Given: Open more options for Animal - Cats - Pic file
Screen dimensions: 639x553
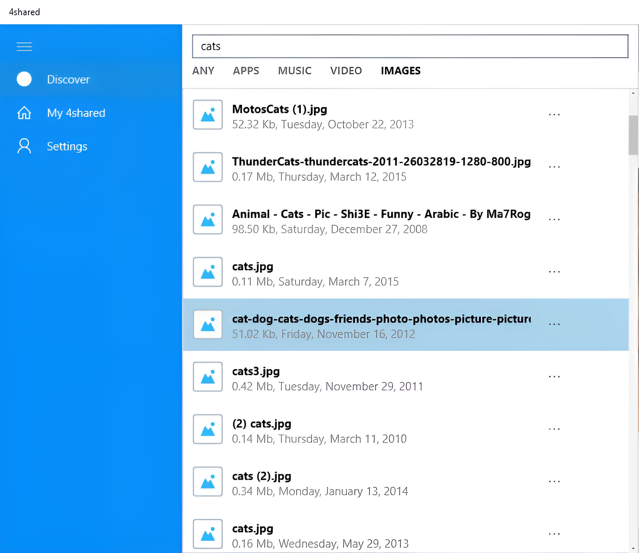Looking at the screenshot, I should (554, 219).
